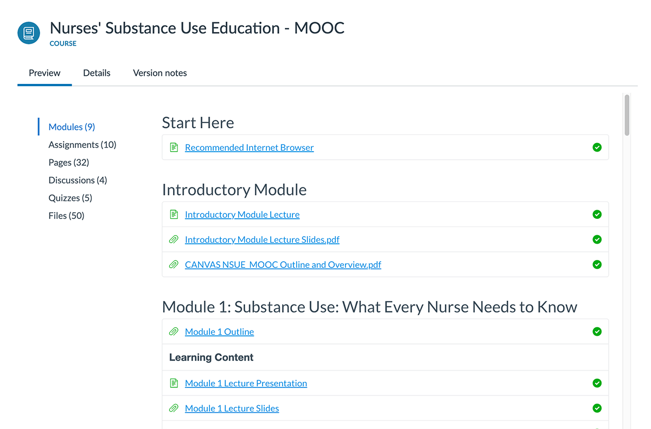Click the document icon beside Recommended Internet Browser
The width and height of the screenshot is (651, 429).
[x=174, y=147]
